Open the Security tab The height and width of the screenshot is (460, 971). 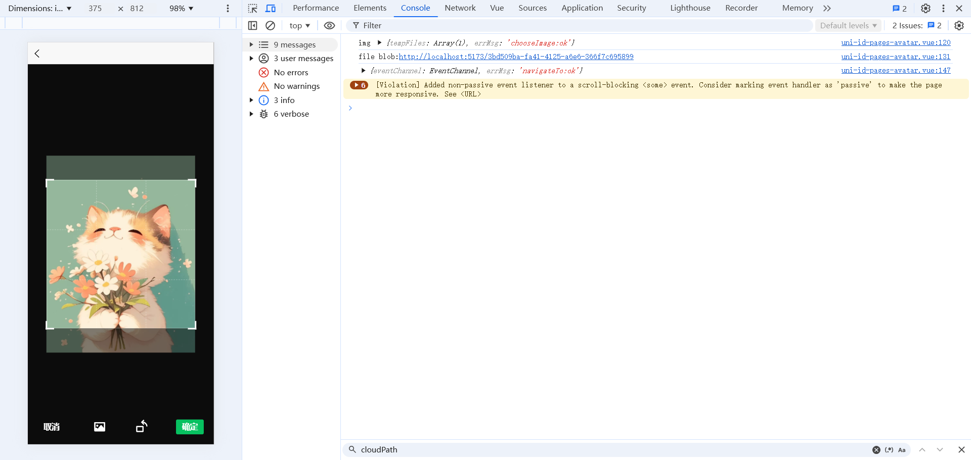632,8
